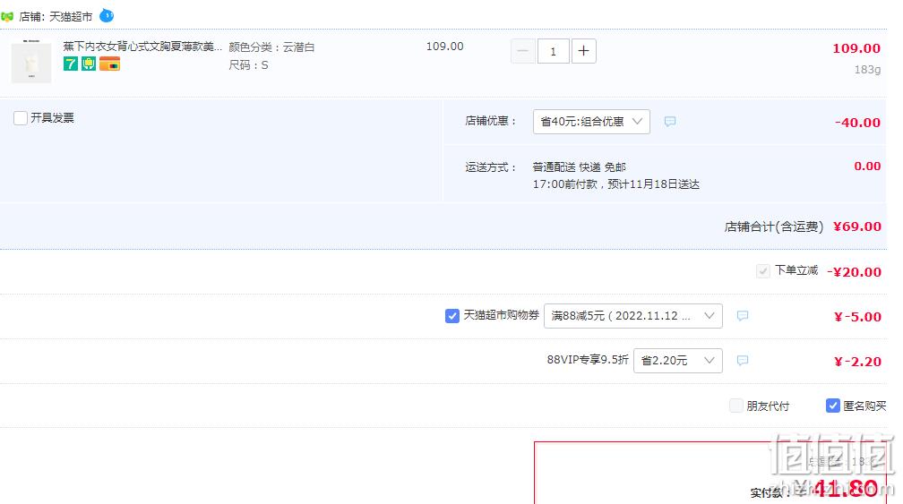Click the store total ¥69.00 amount
This screenshot has height=504, width=903.
[x=857, y=226]
